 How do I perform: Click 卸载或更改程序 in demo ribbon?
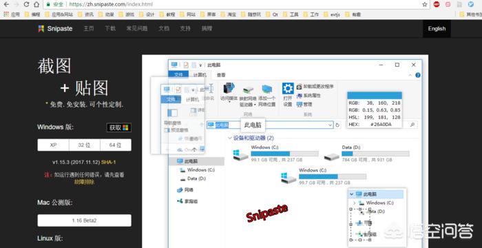pos(315,87)
